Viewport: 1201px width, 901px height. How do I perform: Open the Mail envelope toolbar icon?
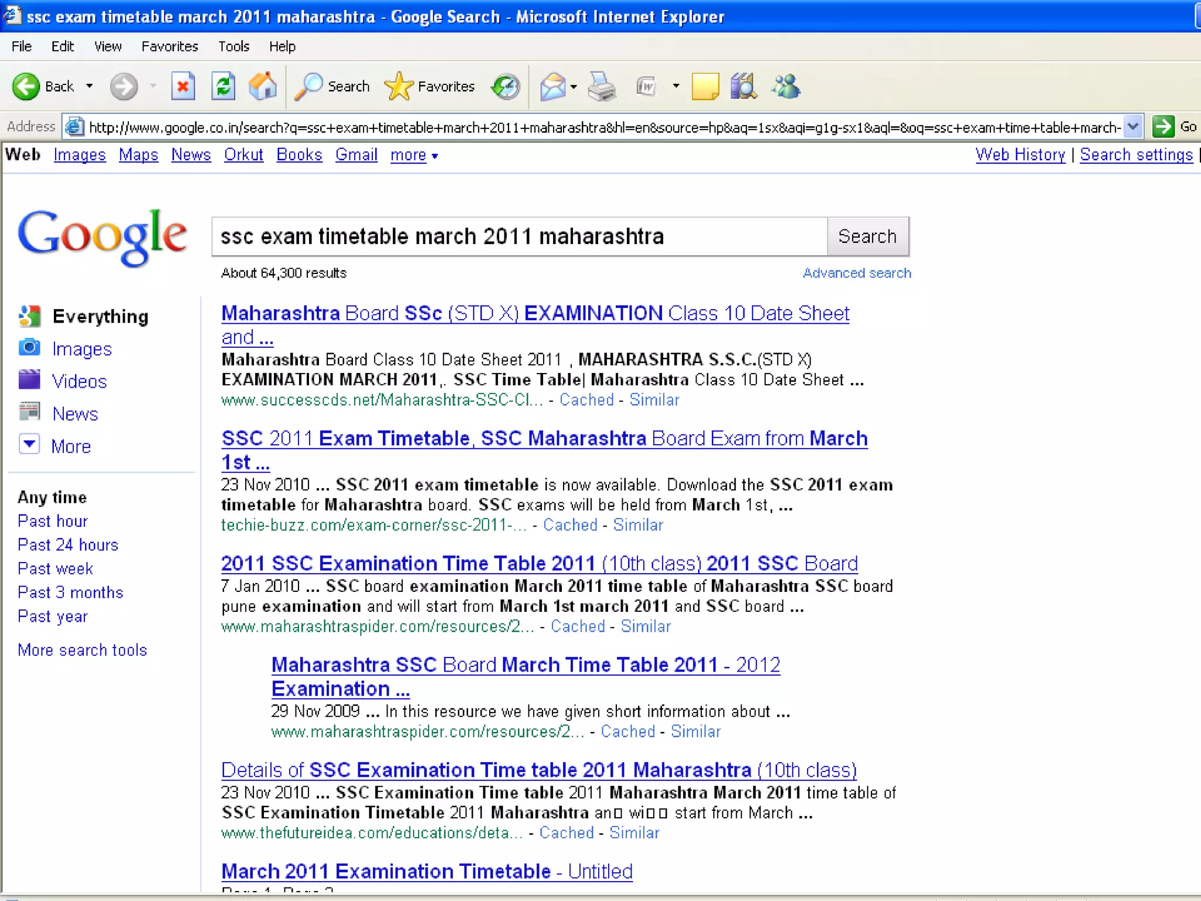pyautogui.click(x=552, y=87)
